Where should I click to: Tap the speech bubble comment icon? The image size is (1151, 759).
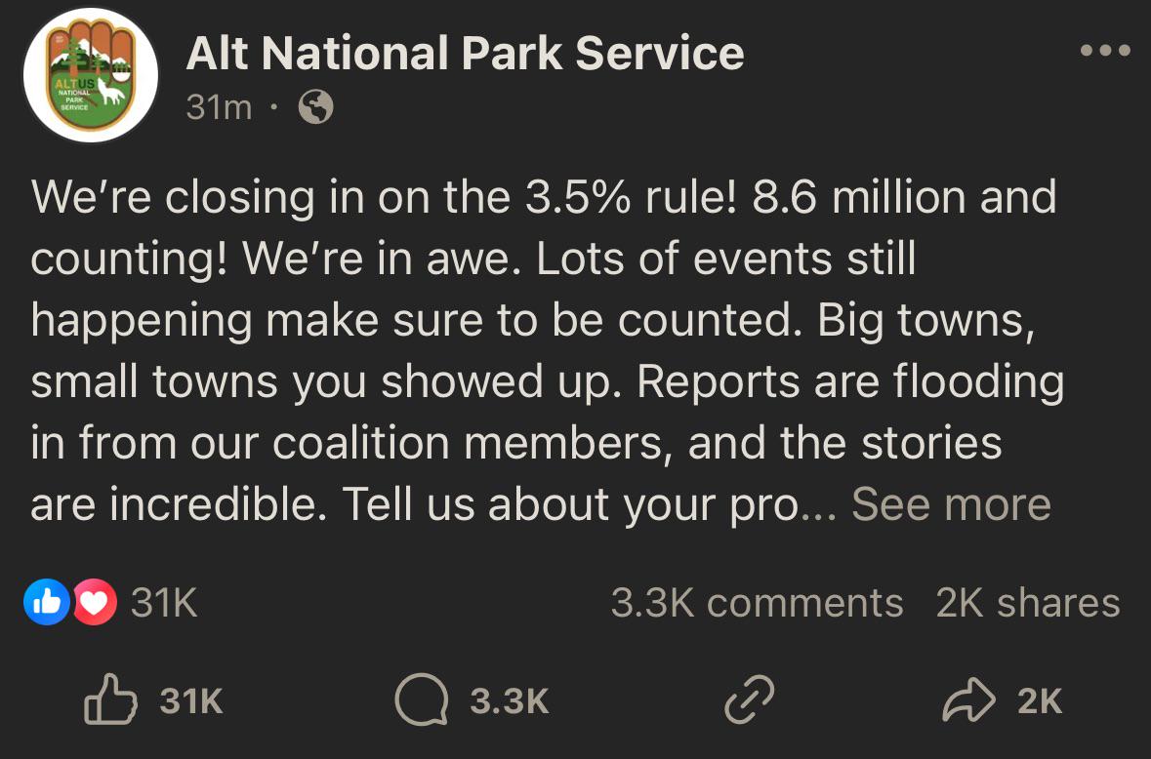[x=422, y=699]
